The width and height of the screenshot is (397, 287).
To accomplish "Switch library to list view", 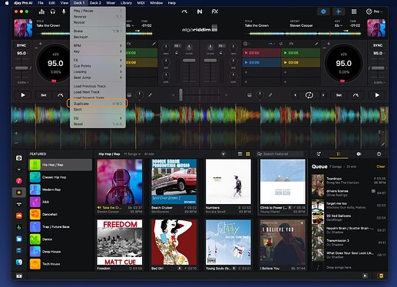I will tap(240, 153).
